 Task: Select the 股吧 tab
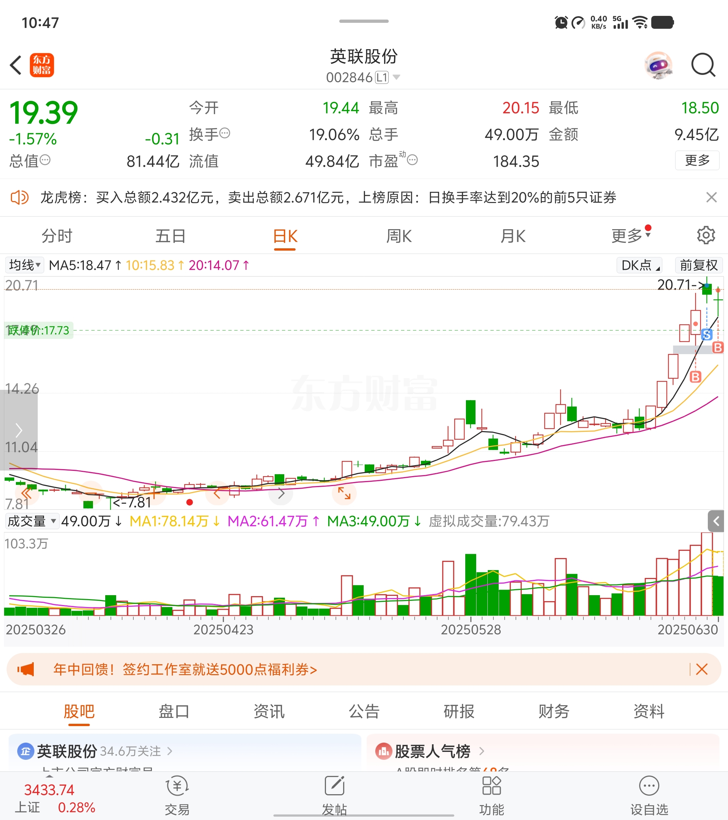pos(79,711)
